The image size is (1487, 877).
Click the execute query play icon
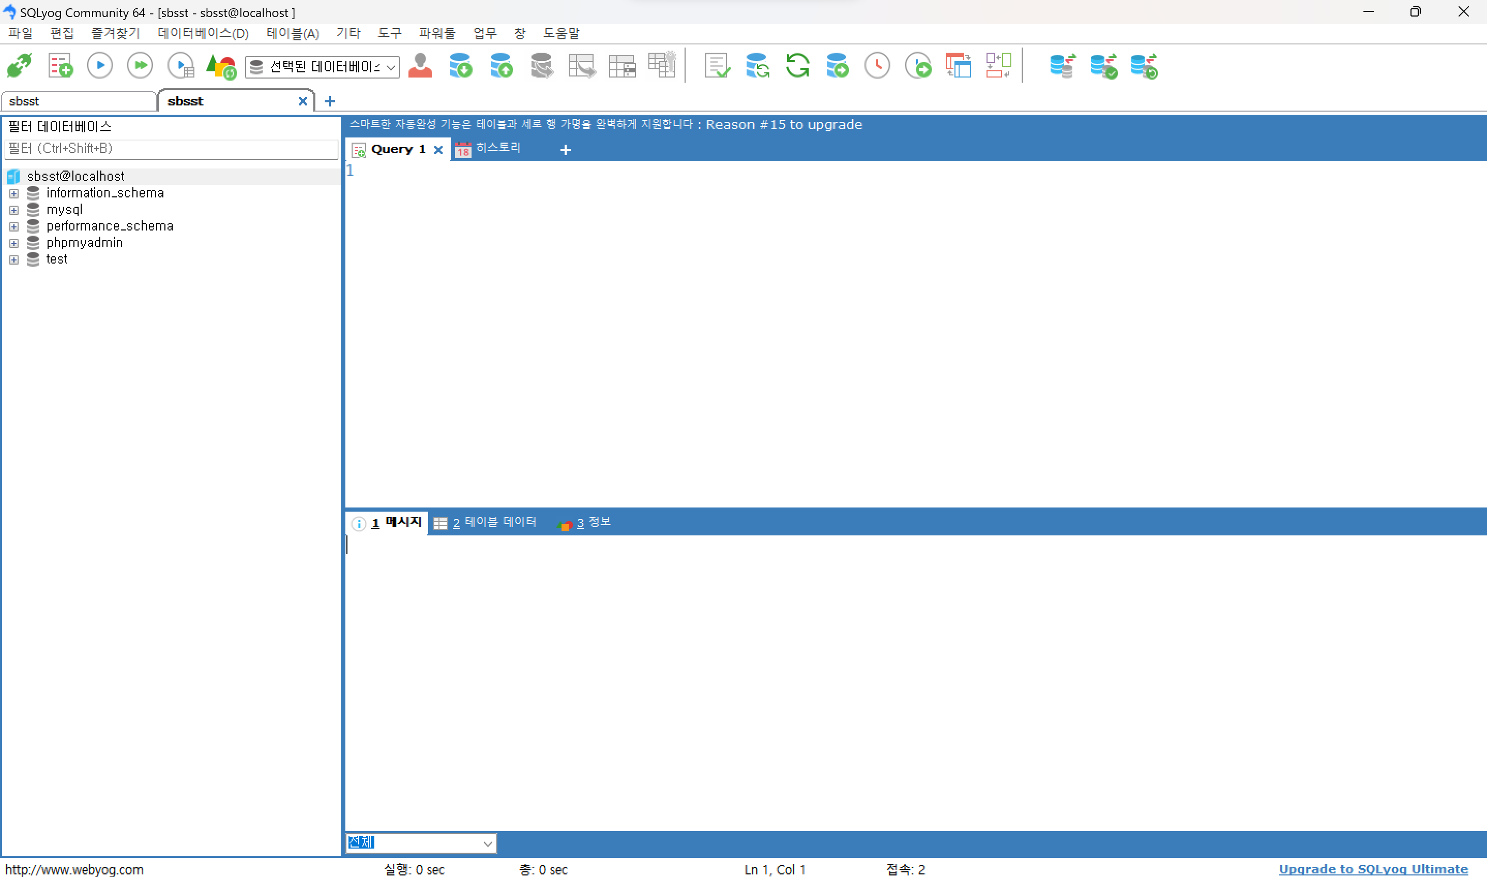(x=100, y=66)
